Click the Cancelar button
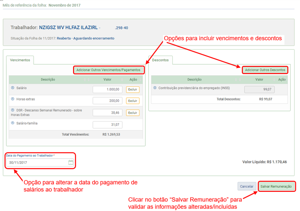 (x=246, y=186)
